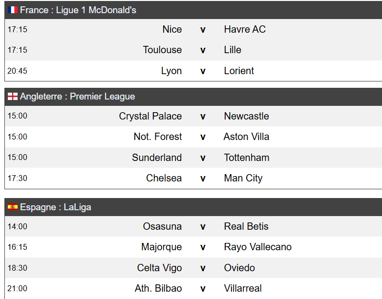Screen dimensions: 382x299
Task: Click Man City in the 17:30 match
Action: (x=243, y=178)
